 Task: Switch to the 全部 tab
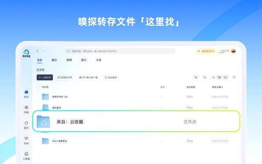(40, 60)
